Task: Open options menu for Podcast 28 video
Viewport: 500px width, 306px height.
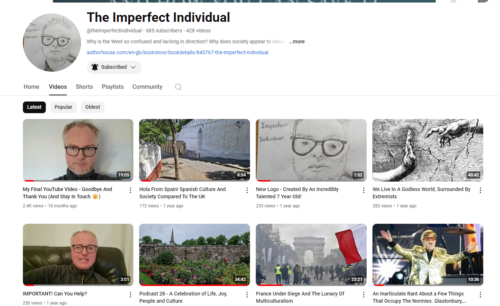Action: pyautogui.click(x=247, y=295)
